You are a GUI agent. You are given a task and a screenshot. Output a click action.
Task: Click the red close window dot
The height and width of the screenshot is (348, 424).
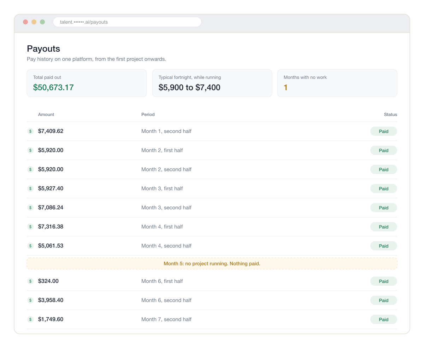[x=25, y=22]
